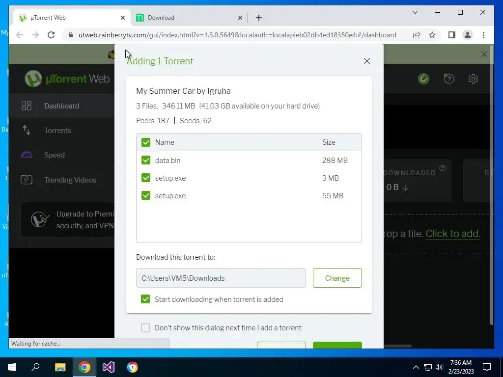Open File Explorer from the taskbar
This screenshot has height=377, width=503.
click(60, 367)
